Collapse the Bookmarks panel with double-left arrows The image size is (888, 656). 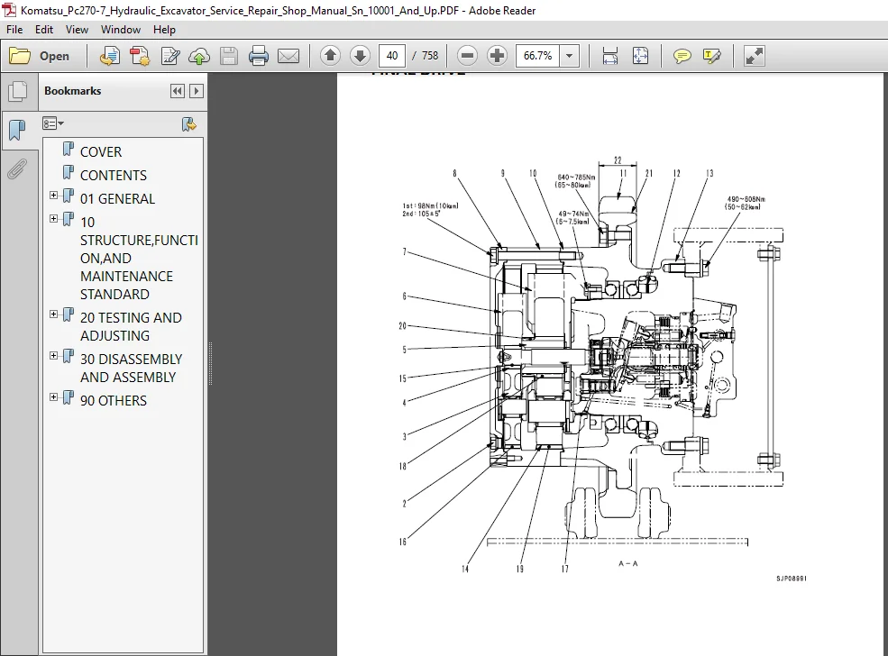(x=178, y=91)
